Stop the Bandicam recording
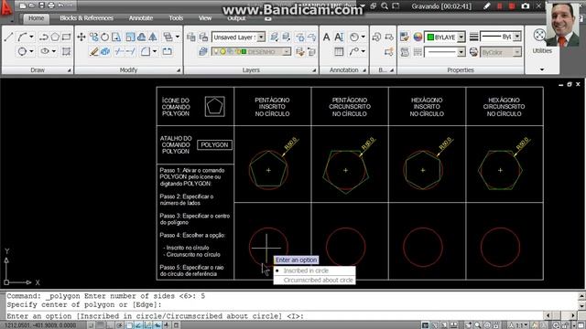This screenshot has height=329, width=586. click(x=512, y=6)
